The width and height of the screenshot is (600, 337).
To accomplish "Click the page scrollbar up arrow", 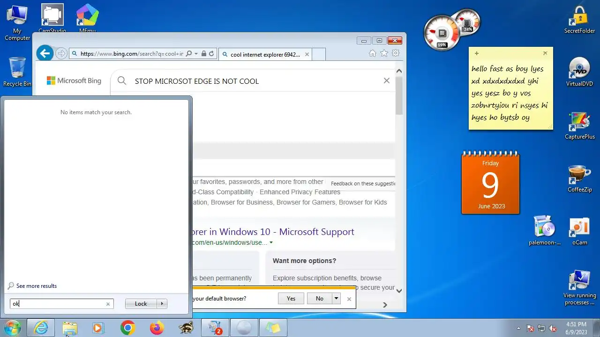I will [x=399, y=71].
